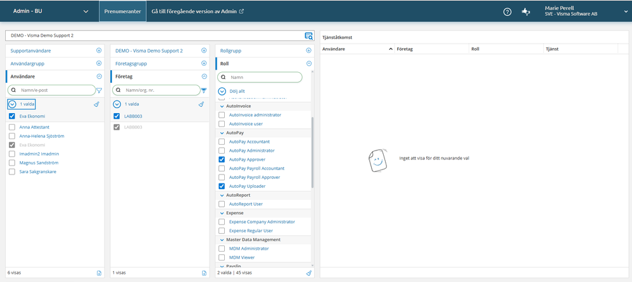This screenshot has width=632, height=282.
Task: Collapse the Master Data Management group
Action: click(x=222, y=240)
